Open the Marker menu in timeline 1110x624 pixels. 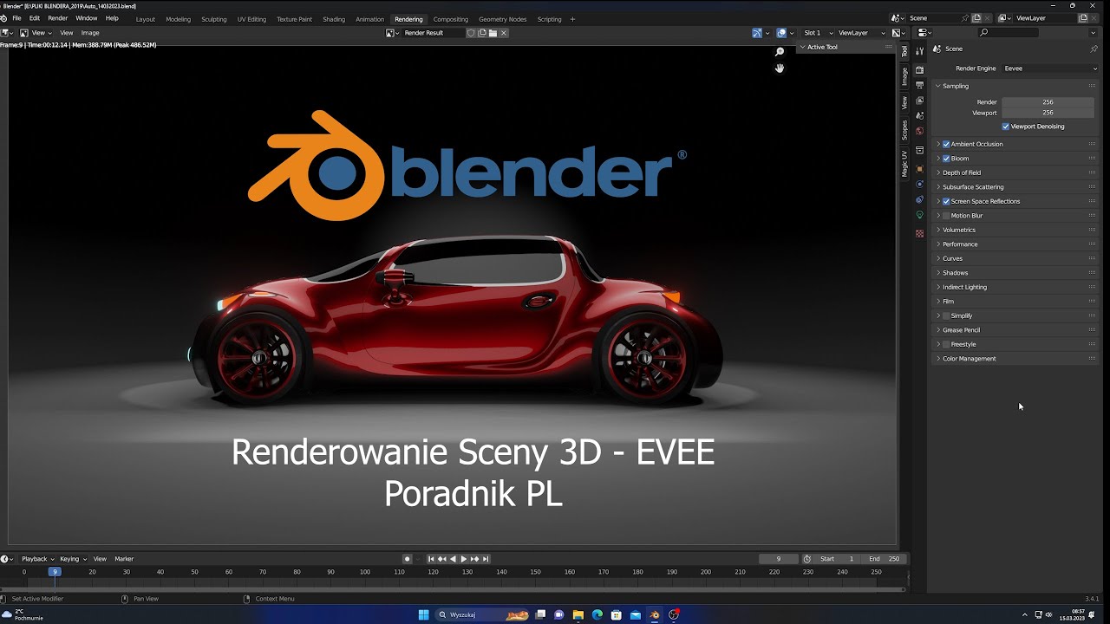coord(124,559)
